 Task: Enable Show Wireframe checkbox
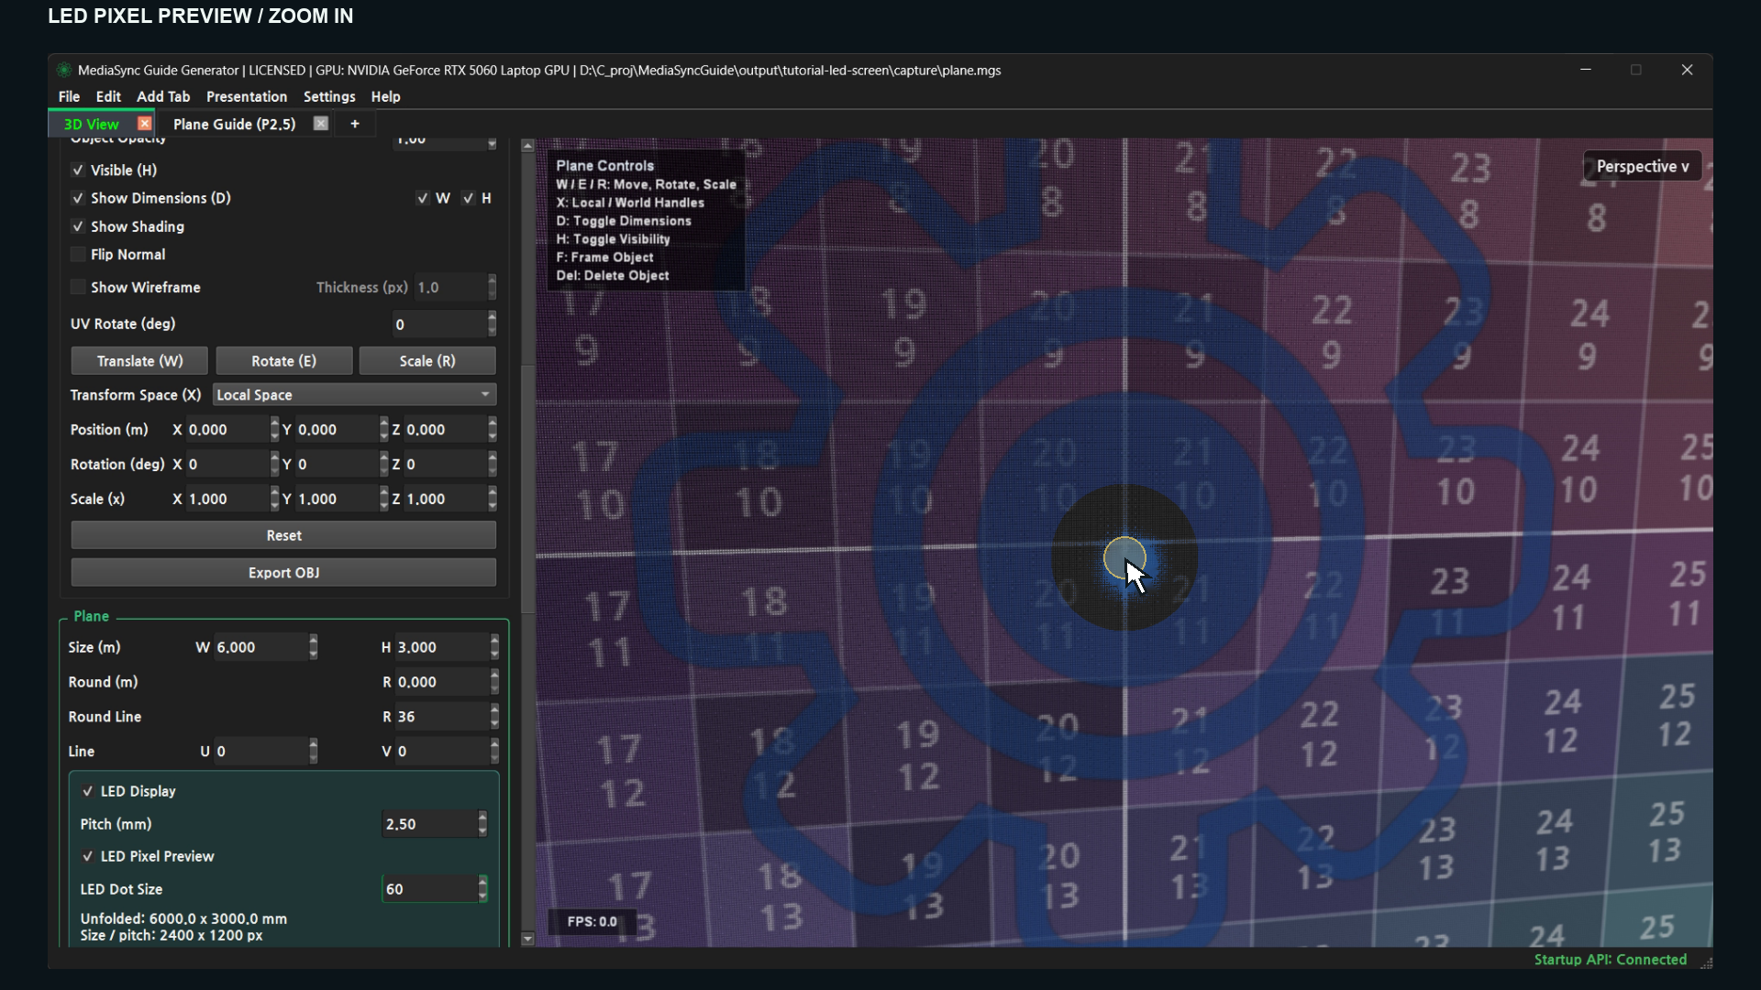(78, 288)
